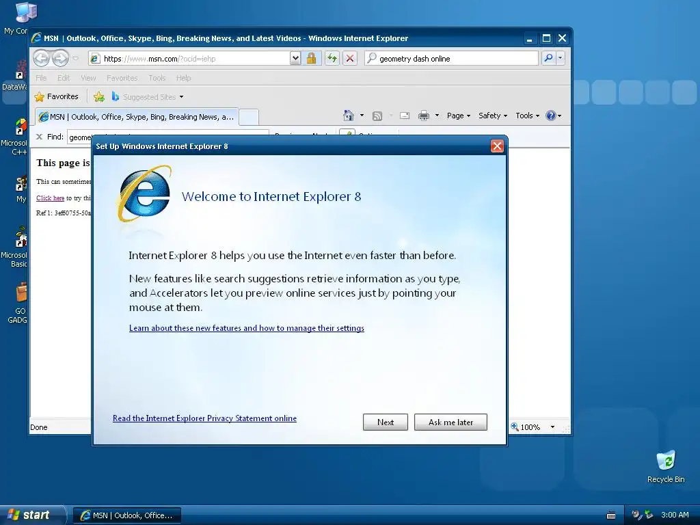The height and width of the screenshot is (525, 700).
Task: Open the search provider dropdown arrow
Action: tap(561, 58)
